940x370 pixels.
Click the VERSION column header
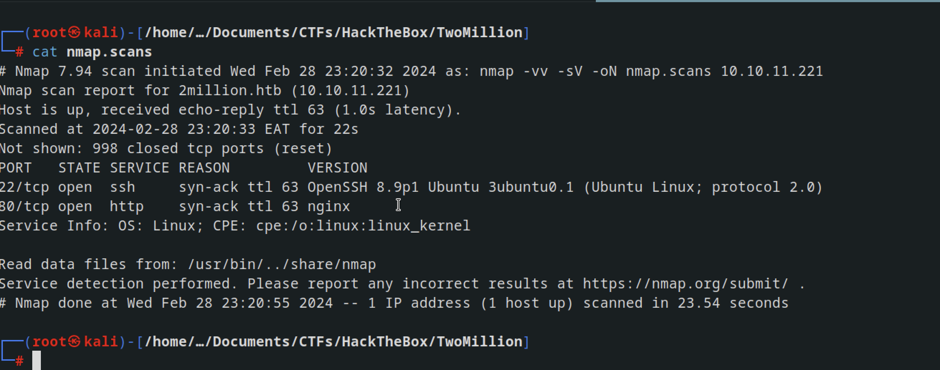pyautogui.click(x=337, y=168)
